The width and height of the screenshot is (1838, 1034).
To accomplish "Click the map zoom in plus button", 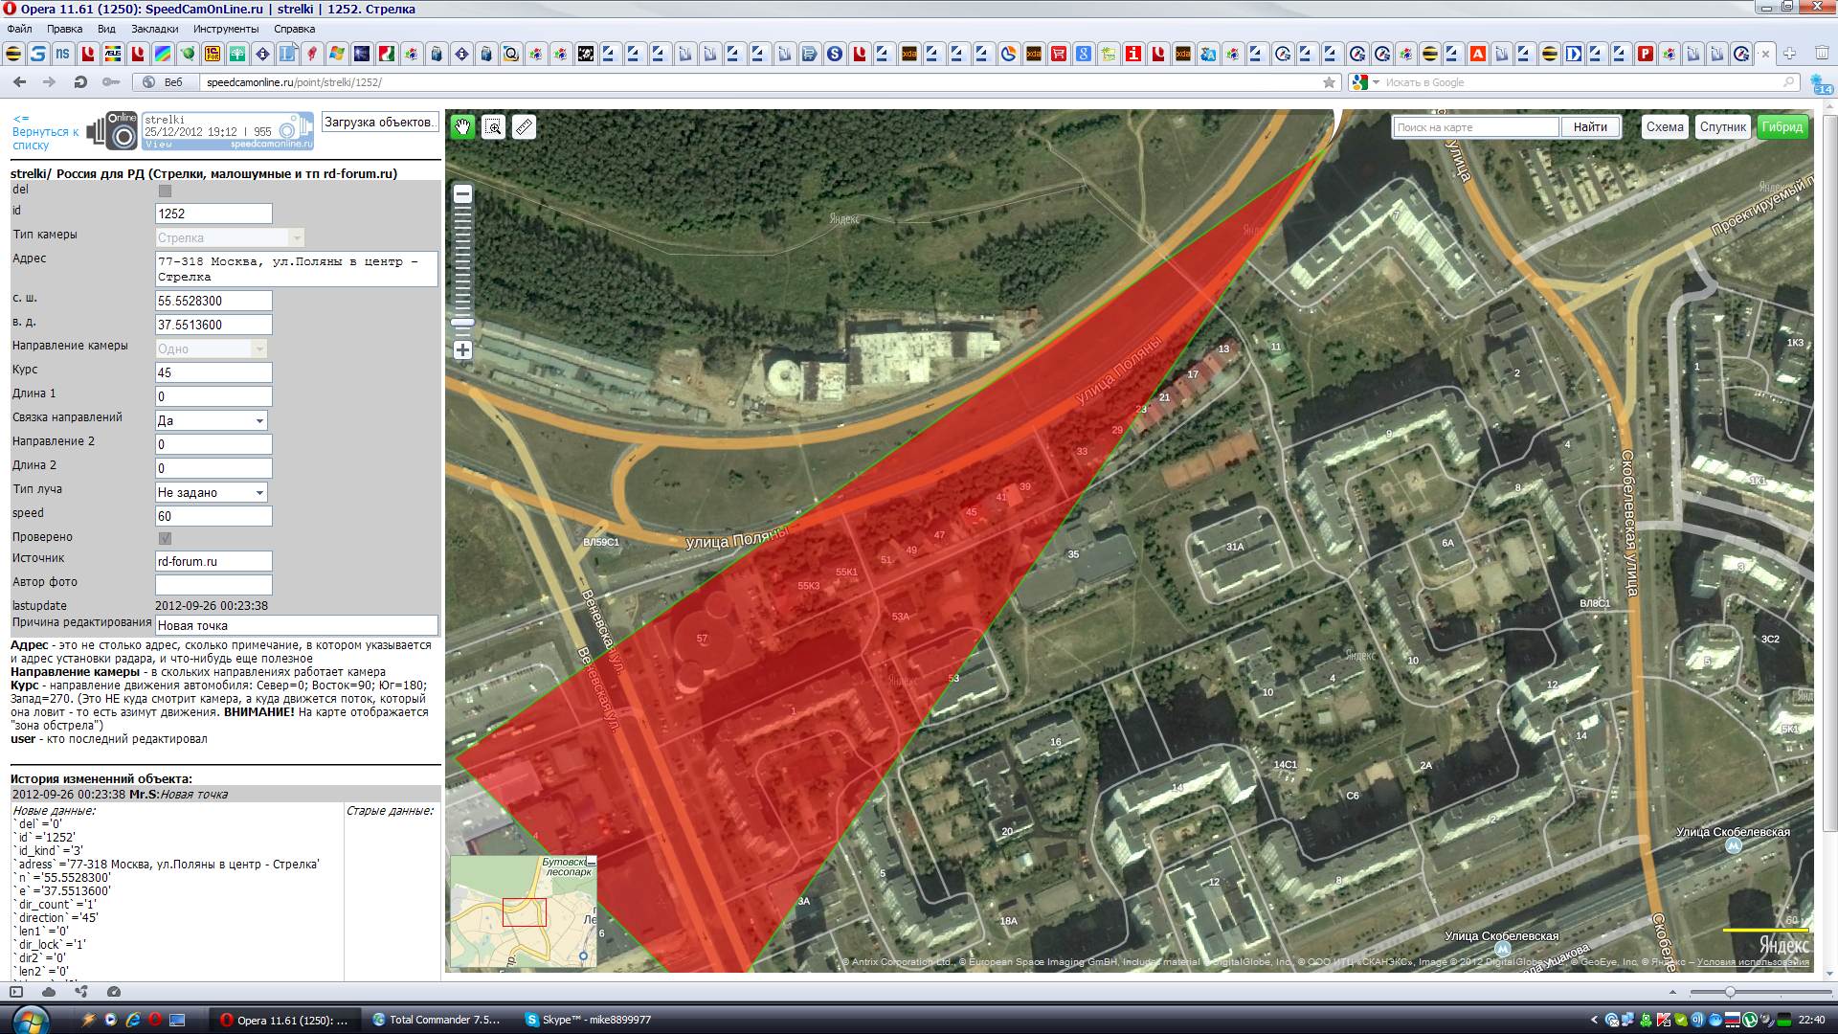I will tap(462, 350).
